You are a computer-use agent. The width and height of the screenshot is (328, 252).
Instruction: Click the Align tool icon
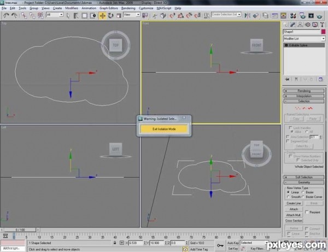pyautogui.click(x=256, y=16)
